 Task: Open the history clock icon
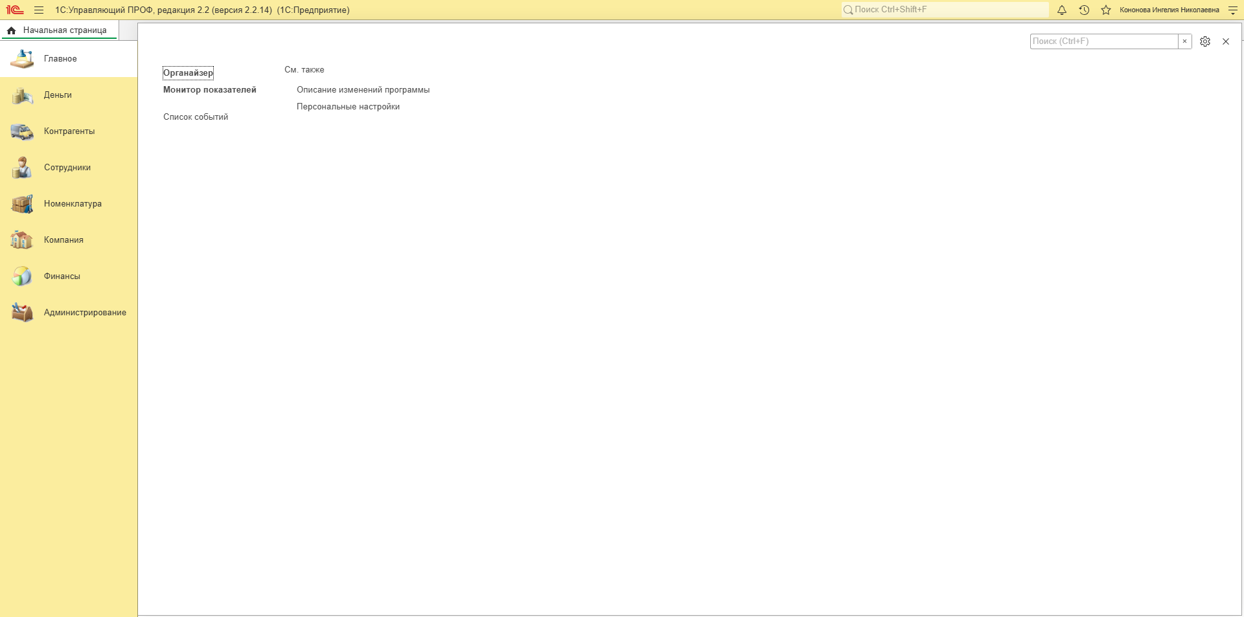click(1084, 10)
